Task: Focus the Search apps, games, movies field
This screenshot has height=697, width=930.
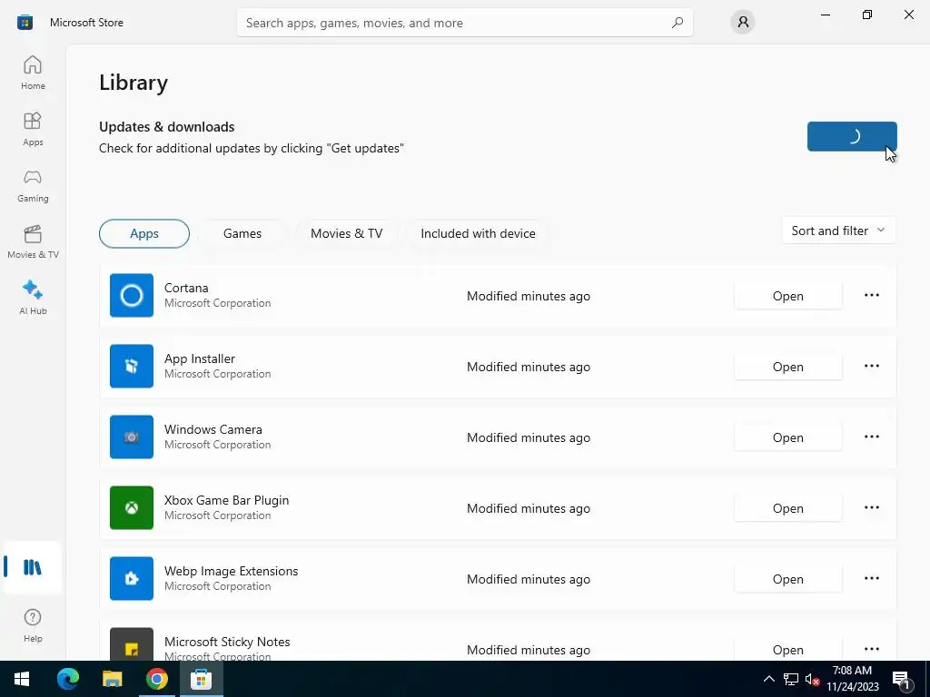Action: 464,23
